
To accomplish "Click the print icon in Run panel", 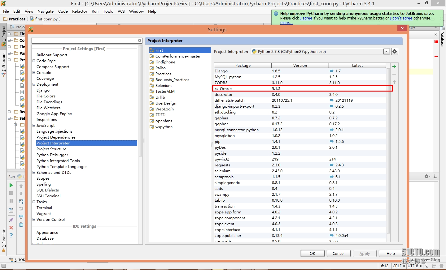I will [x=21, y=217].
